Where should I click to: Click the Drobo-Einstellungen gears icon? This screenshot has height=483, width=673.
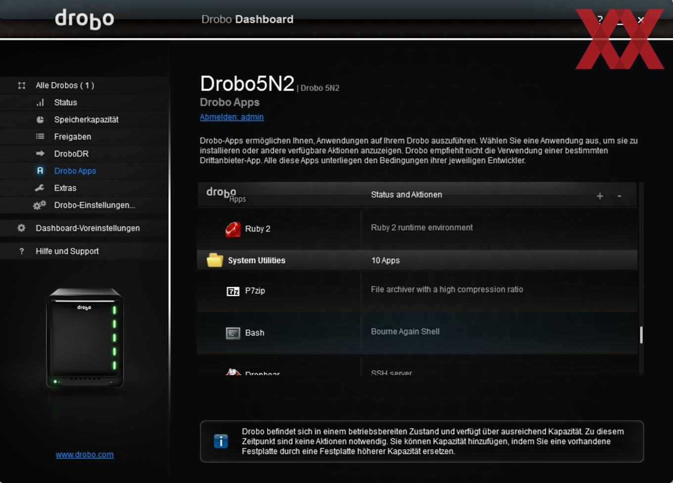pyautogui.click(x=40, y=205)
